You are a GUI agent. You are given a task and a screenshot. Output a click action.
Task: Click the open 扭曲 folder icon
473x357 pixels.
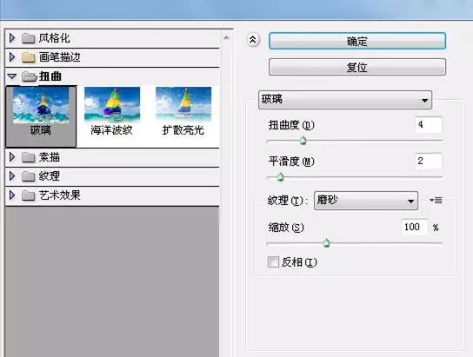tap(30, 76)
